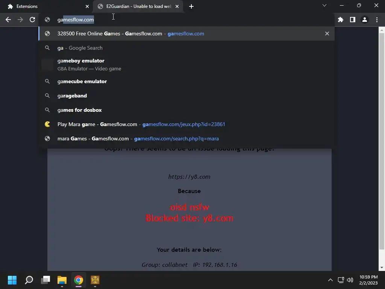Viewport: 385px width, 289px height.
Task: Open the Play Mara game suggestion
Action: tap(186, 124)
